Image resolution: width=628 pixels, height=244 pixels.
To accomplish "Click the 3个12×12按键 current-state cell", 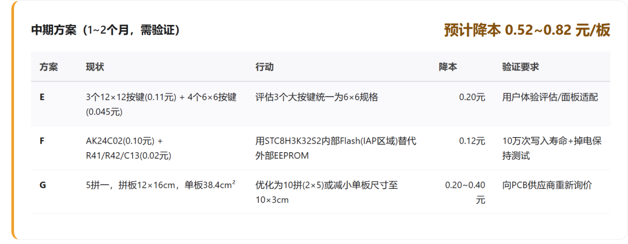I will click(161, 105).
